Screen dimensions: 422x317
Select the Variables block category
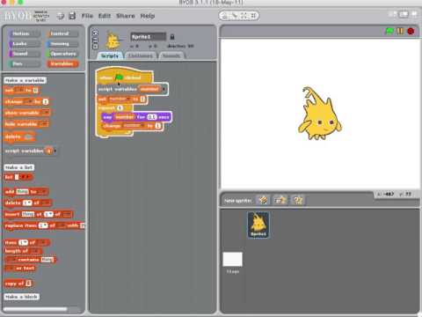[x=62, y=63]
